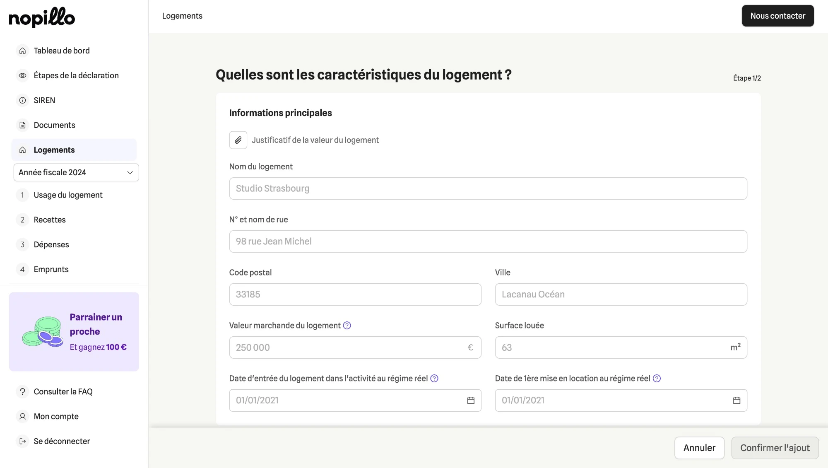
Task: Click the nopillo logo
Action: pyautogui.click(x=42, y=17)
